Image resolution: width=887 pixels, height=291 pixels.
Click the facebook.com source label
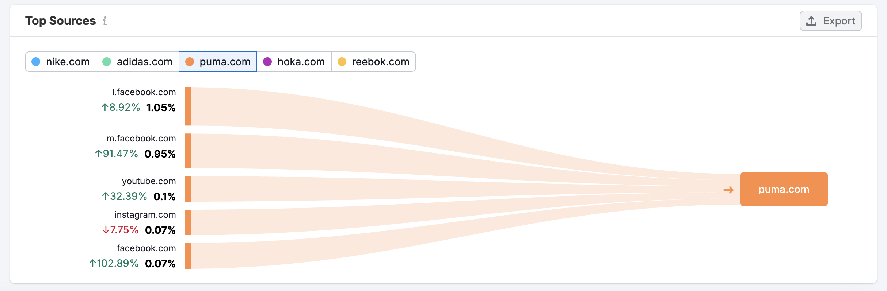(x=146, y=248)
